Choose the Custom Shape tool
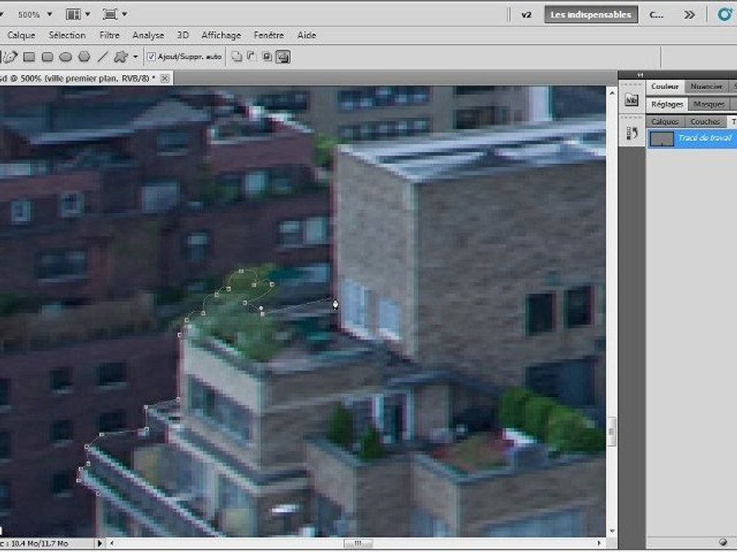This screenshot has width=737, height=552. (x=121, y=57)
